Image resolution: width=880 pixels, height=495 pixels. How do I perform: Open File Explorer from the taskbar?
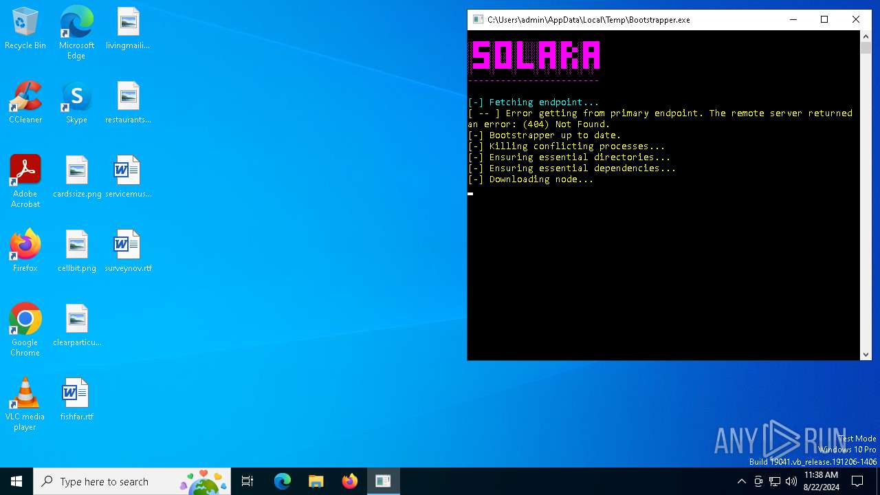click(316, 481)
